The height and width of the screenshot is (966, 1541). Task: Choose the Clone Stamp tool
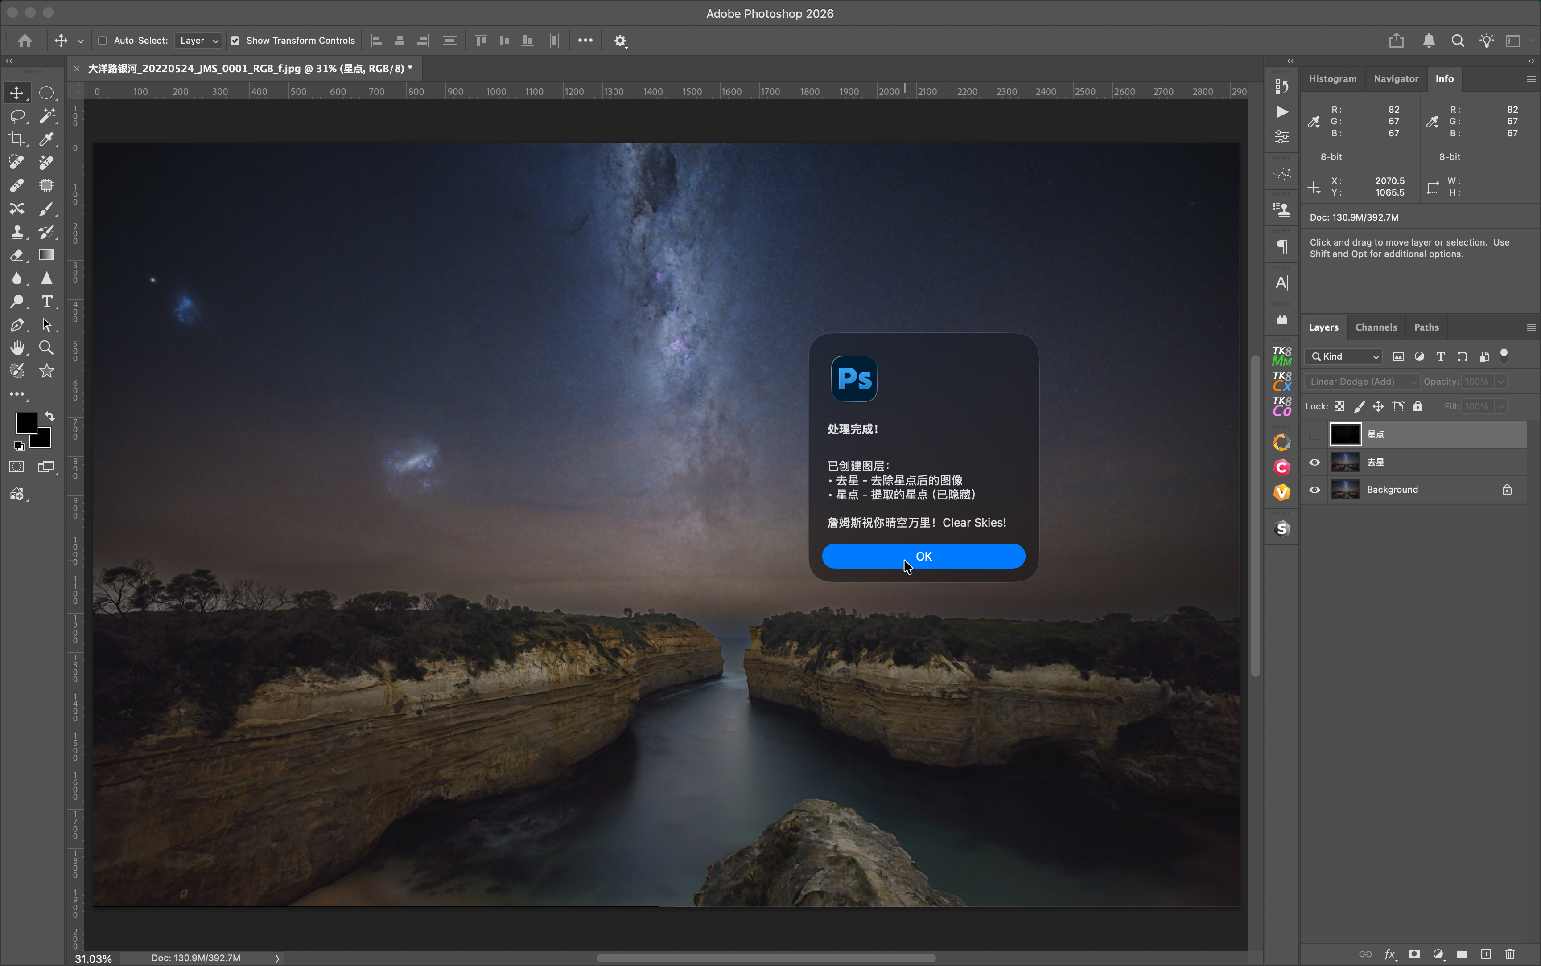tap(17, 232)
